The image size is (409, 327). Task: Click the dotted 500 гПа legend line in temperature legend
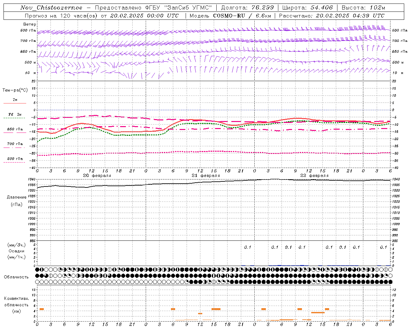point(14,163)
